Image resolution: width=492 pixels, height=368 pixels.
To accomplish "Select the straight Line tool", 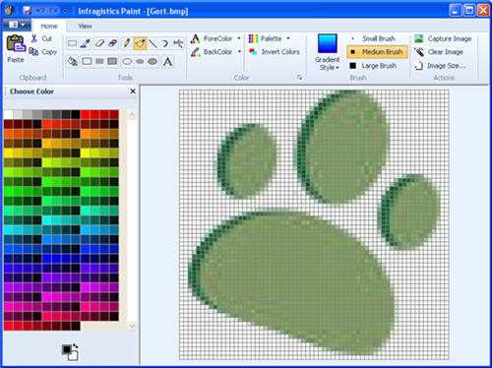I will tap(153, 43).
